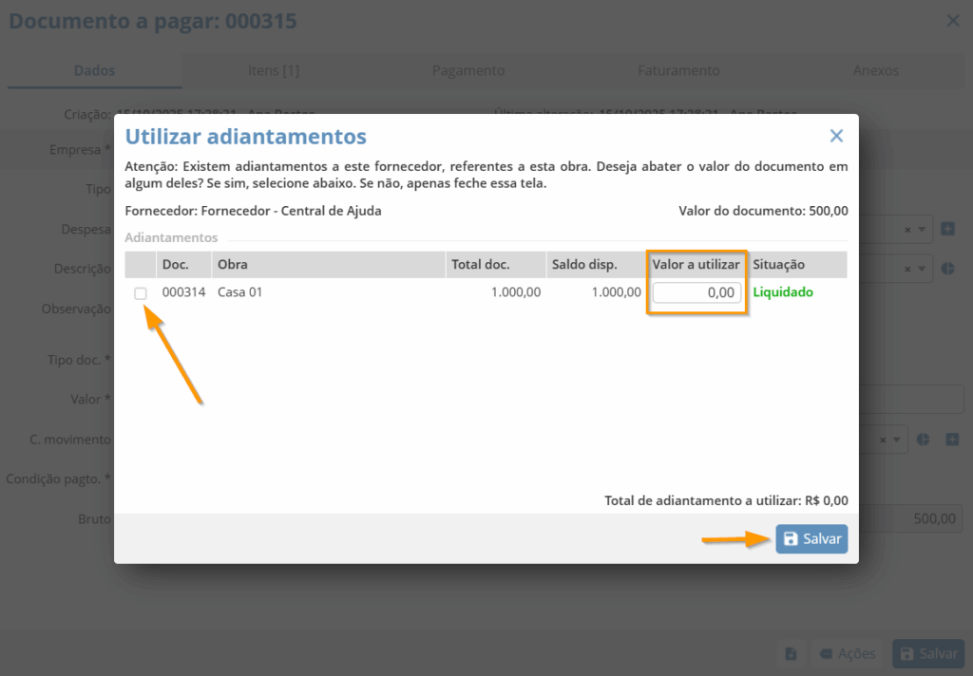Click the Liquidado status of document 000314
973x676 pixels.
coord(783,292)
